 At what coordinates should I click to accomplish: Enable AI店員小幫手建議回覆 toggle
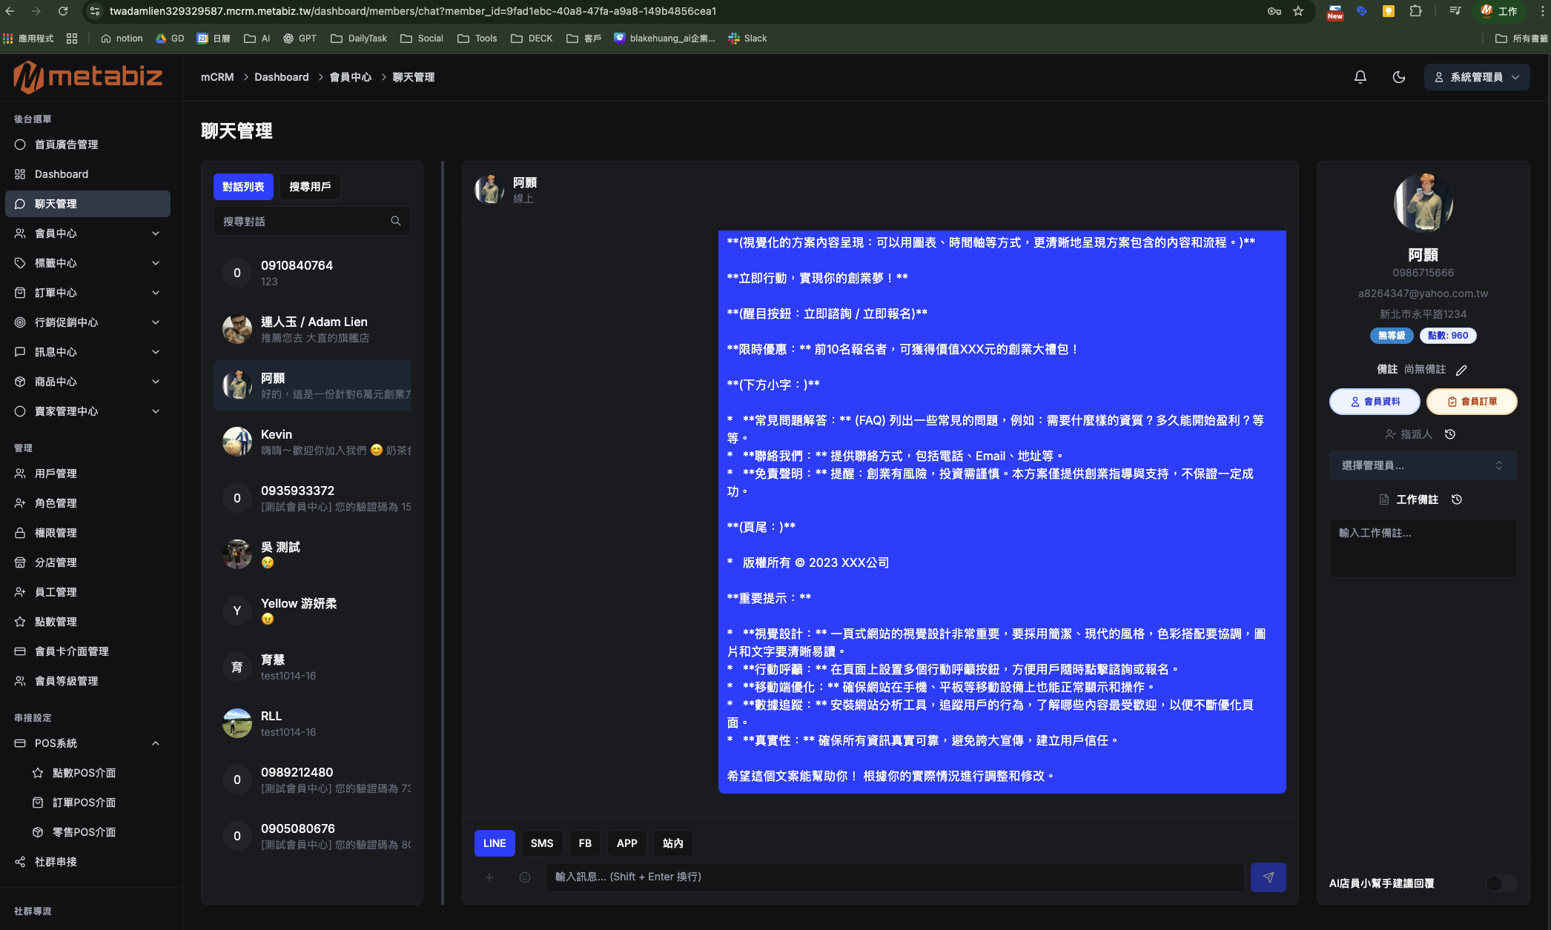tap(1501, 883)
